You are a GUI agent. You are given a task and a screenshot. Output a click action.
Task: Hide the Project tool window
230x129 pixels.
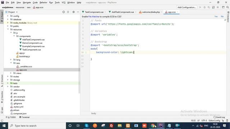click(78, 12)
